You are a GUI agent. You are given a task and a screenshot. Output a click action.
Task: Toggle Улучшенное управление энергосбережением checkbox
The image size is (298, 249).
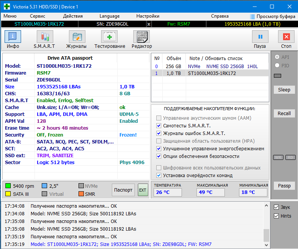pyautogui.click(x=159, y=149)
